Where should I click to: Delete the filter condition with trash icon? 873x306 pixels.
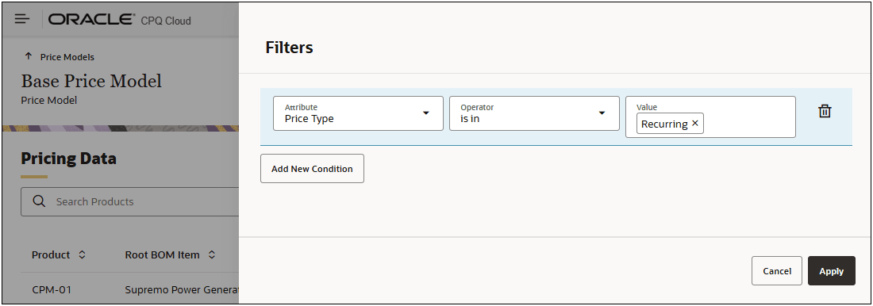825,111
